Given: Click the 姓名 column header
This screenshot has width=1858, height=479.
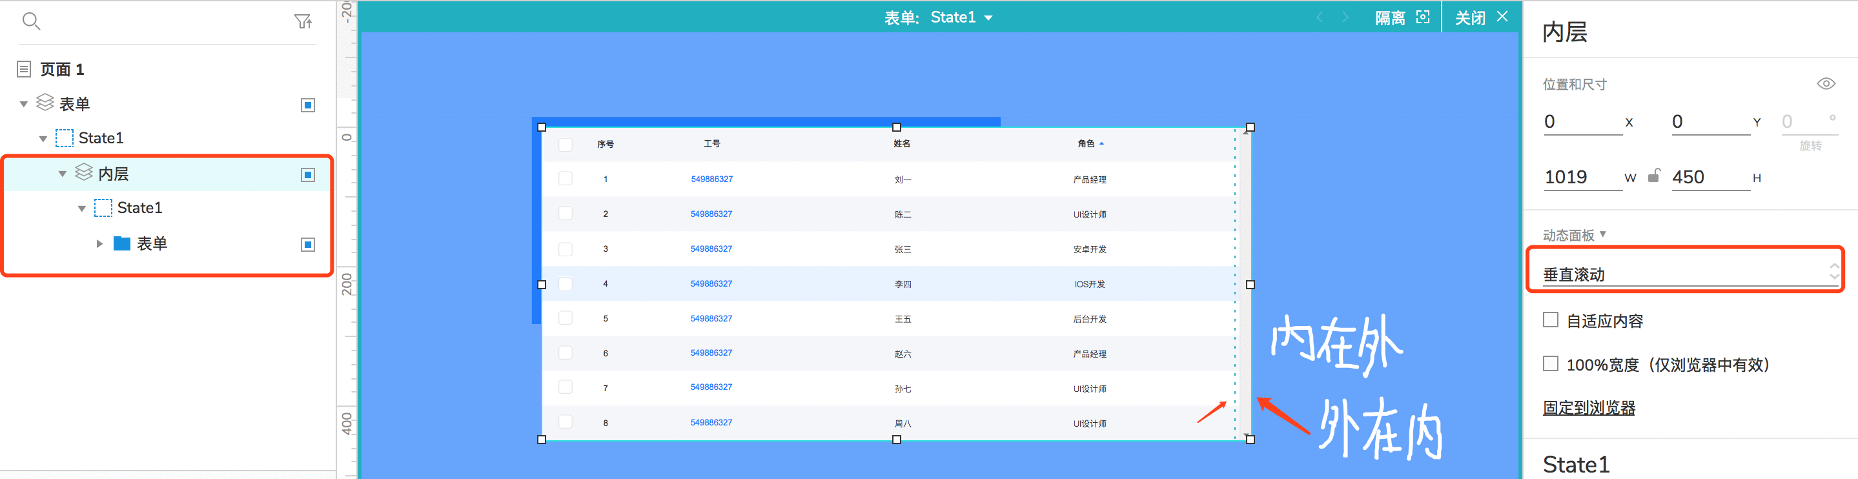Looking at the screenshot, I should (x=902, y=143).
